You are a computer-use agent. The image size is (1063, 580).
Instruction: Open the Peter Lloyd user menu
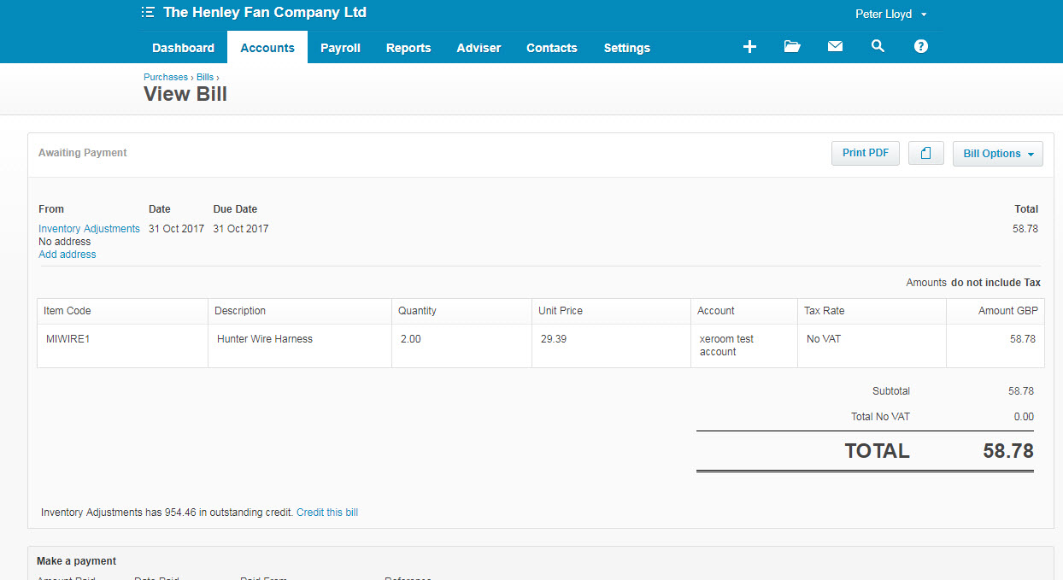tap(890, 15)
